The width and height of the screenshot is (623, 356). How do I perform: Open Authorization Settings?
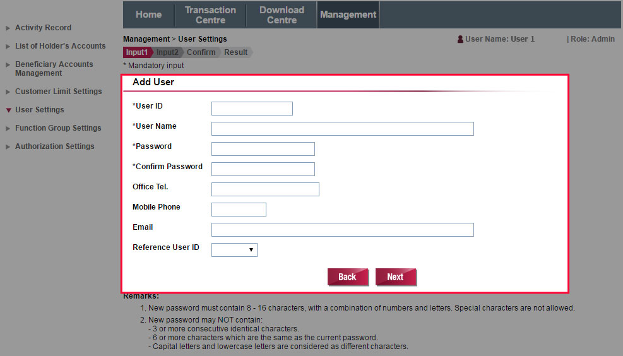[54, 146]
